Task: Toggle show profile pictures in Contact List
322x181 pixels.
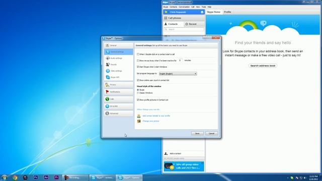Action: click(138, 100)
